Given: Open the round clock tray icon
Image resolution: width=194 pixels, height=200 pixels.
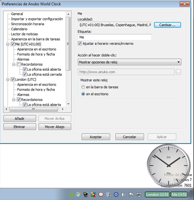Looking at the screenshot, I should 101,195.
